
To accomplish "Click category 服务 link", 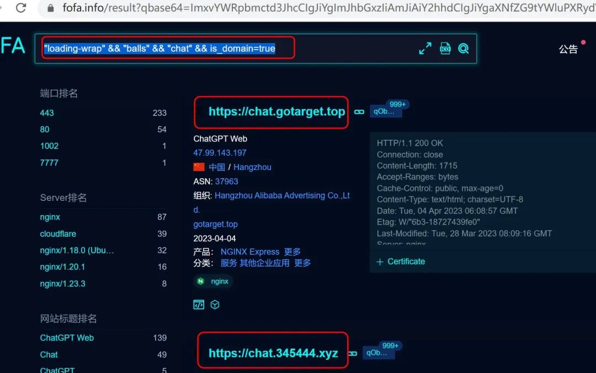I will click(x=228, y=263).
